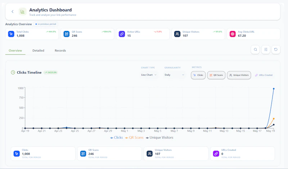Click the URLs Created value 0
This screenshot has width=288, height=169.
tap(222, 154)
